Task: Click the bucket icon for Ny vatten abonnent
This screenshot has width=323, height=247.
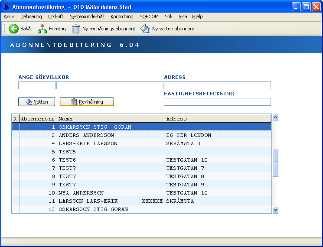Action: coord(145,29)
